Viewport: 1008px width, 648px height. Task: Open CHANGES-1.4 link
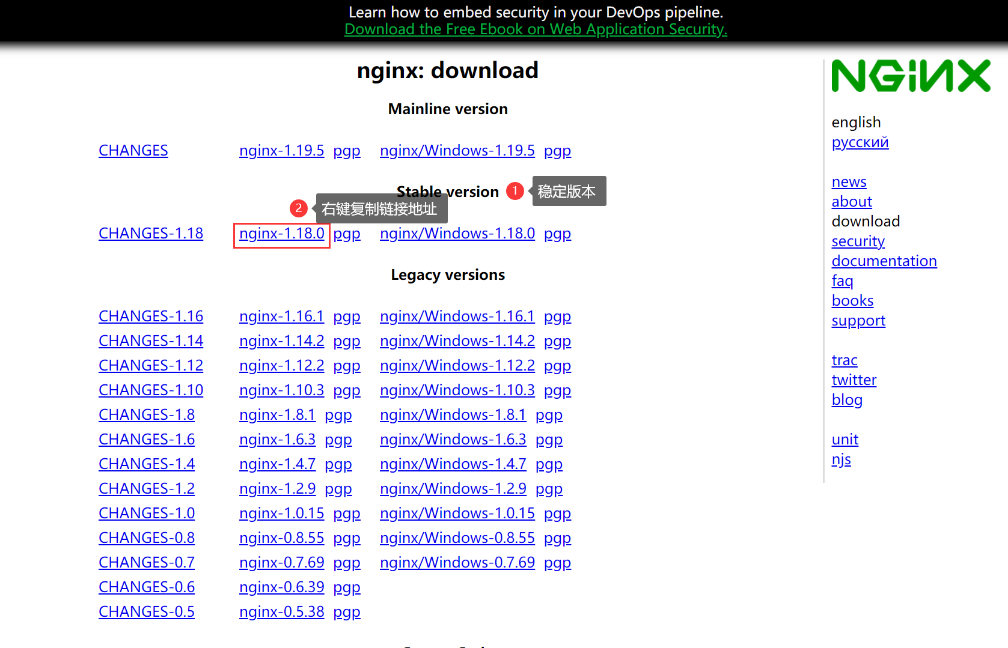147,464
